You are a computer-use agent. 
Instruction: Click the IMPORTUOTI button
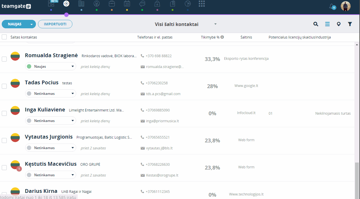(55, 24)
